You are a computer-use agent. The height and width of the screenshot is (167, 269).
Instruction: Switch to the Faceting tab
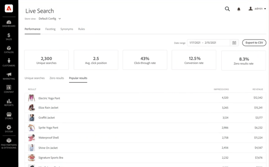[x=50, y=29]
